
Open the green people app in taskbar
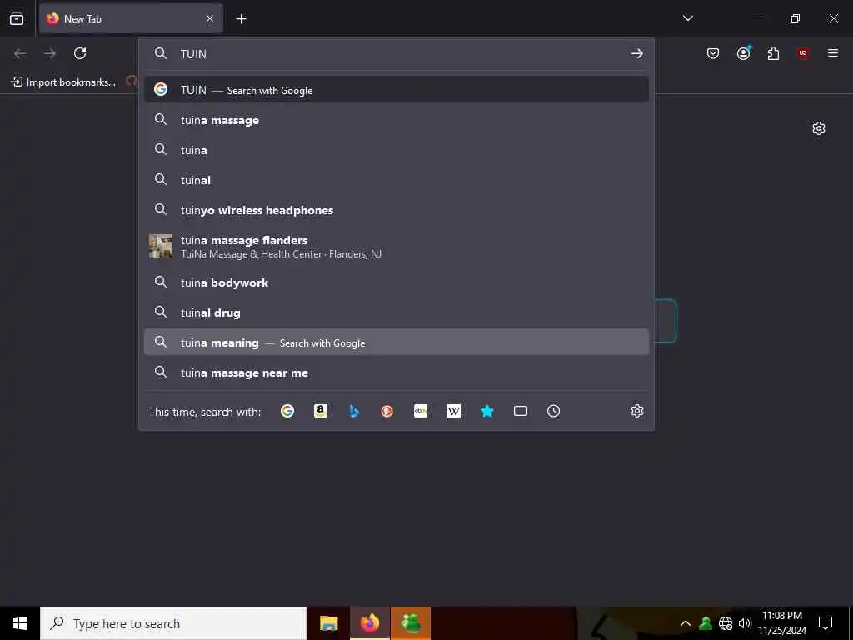click(411, 623)
